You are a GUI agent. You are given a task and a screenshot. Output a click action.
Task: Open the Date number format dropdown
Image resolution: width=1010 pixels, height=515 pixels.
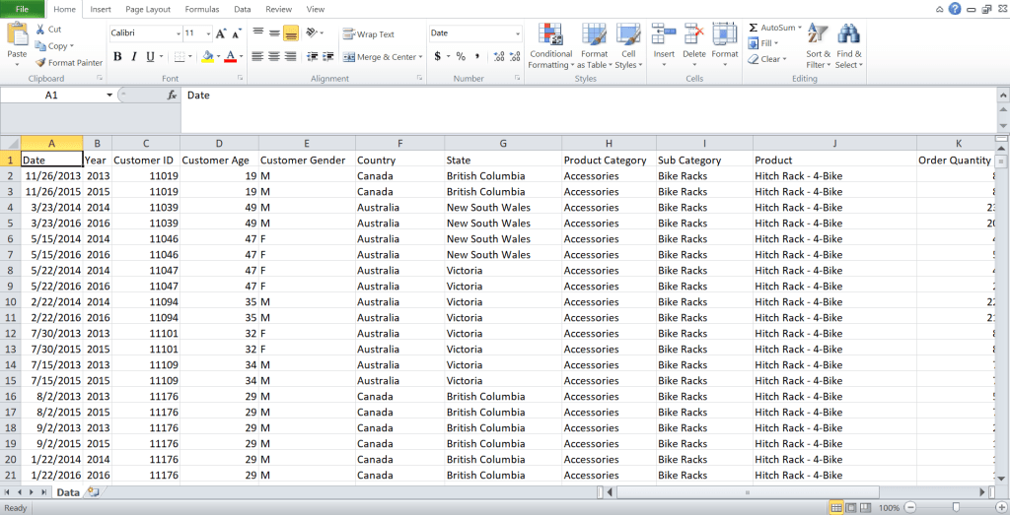(x=517, y=33)
